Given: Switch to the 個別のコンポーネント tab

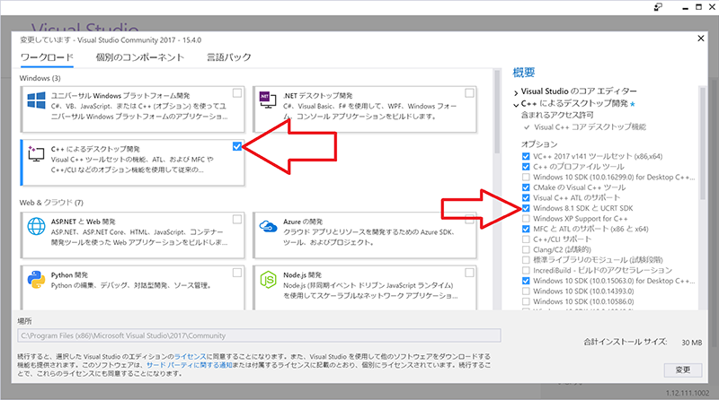Looking at the screenshot, I should pos(140,57).
